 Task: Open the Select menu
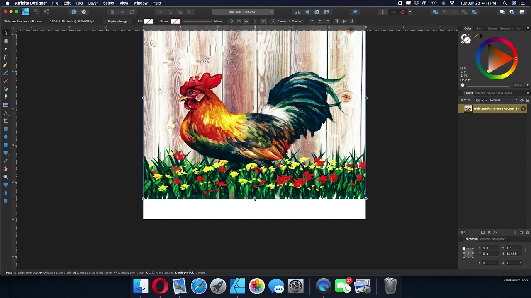[109, 3]
